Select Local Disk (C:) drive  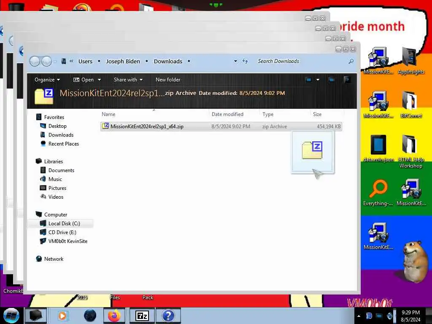60,224
